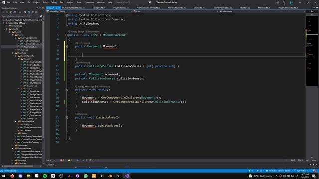
Task: Click the search magnifier icon in title bar
Action: [x=150, y=2]
